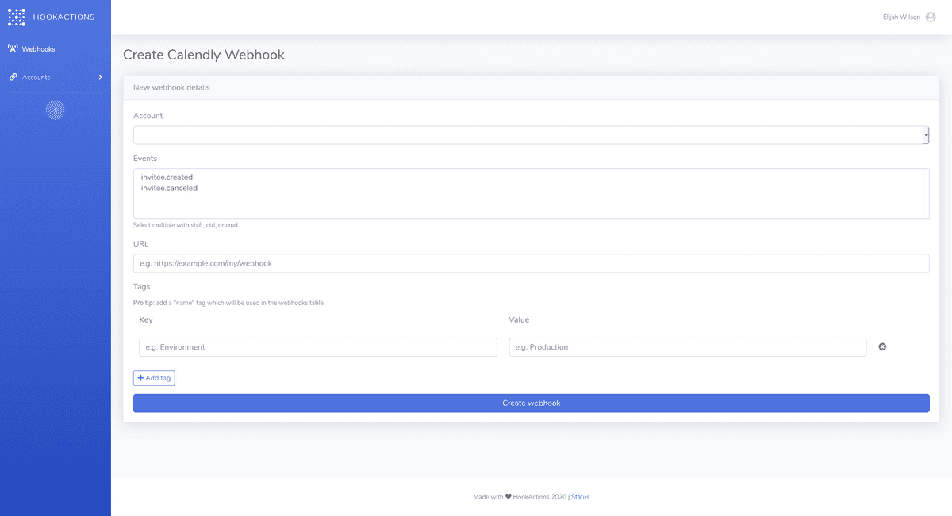Click the Account dropdown's arrow control
Viewport: 952px width, 516px height.
point(925,135)
